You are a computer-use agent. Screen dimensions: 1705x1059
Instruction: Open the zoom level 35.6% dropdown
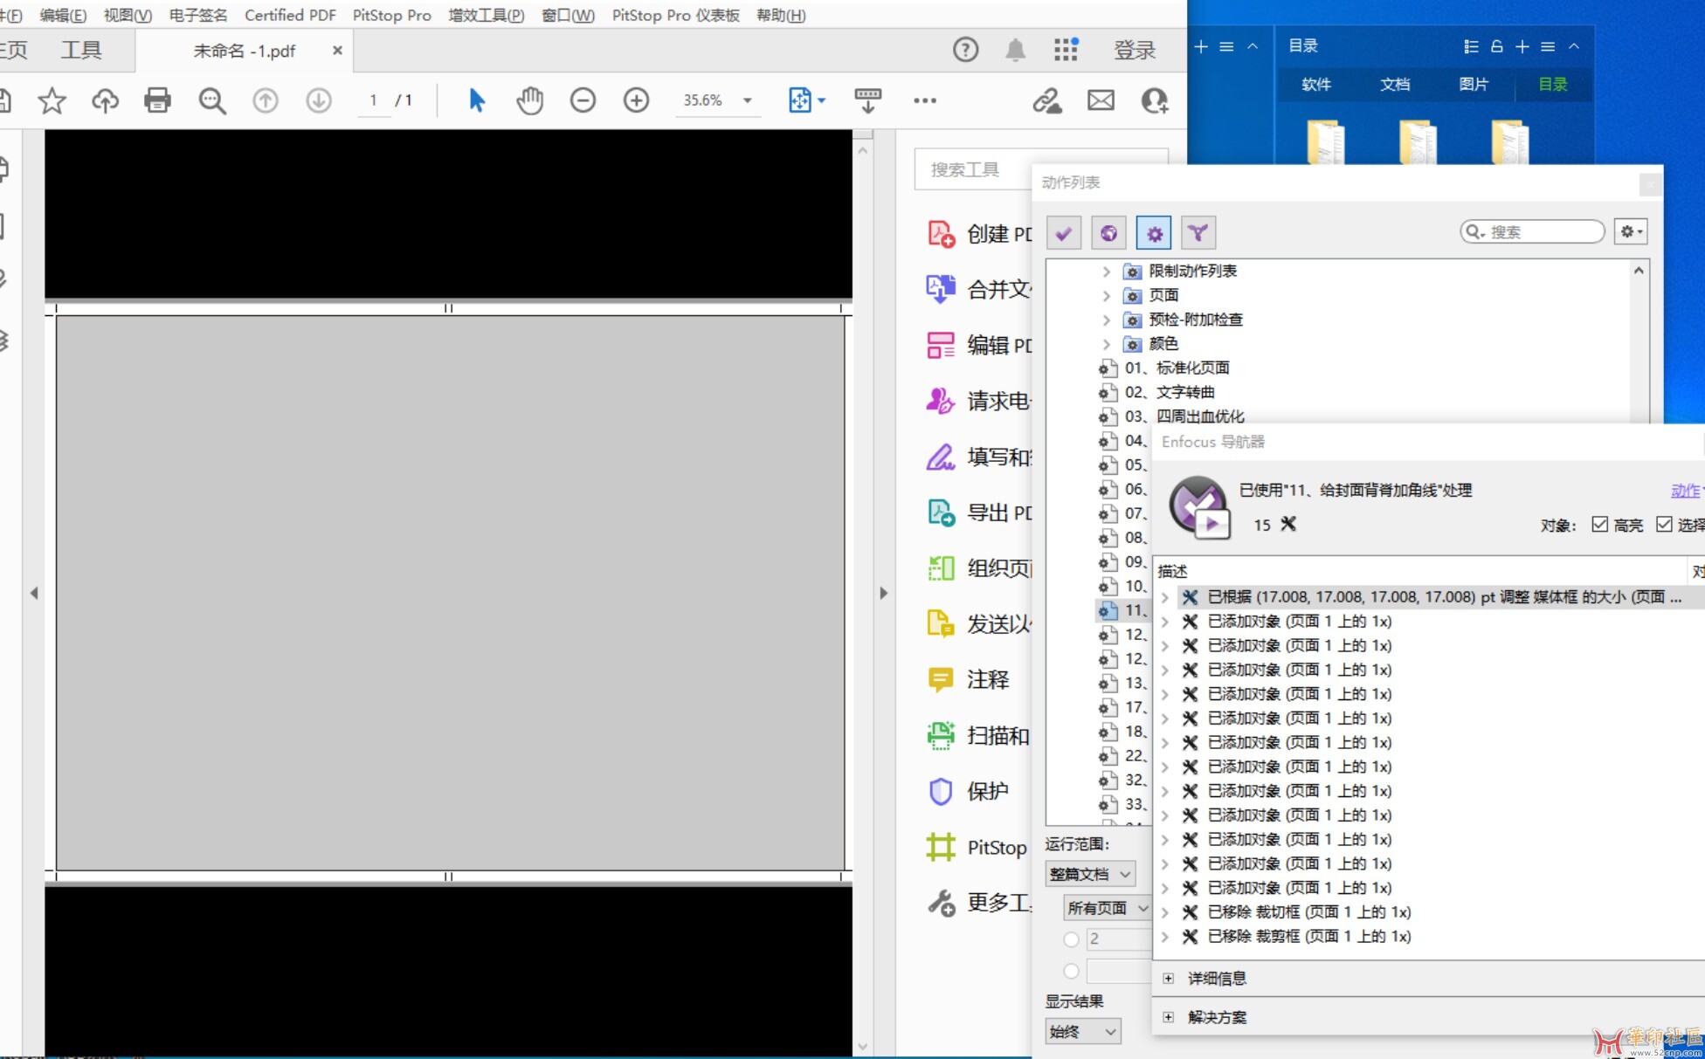tap(747, 100)
